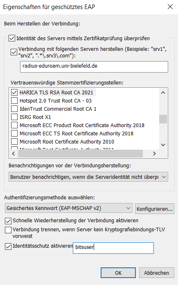Enable Verbindung trennen Kryptografiebindungs-TLV option
178x285 pixels.
(x=8, y=230)
